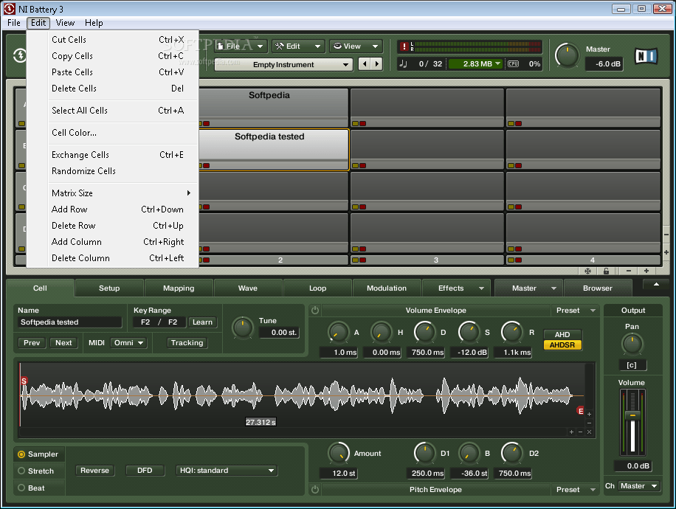This screenshot has height=509, width=676.
Task: Click the red S start marker
Action: click(24, 381)
